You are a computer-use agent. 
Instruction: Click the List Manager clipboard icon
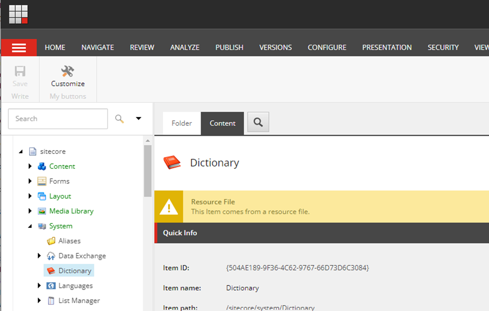click(51, 300)
